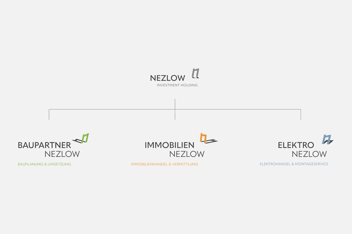Screen dimensions: 352x234
Task: Click the blue Elektro logo icon
Action: (328, 139)
